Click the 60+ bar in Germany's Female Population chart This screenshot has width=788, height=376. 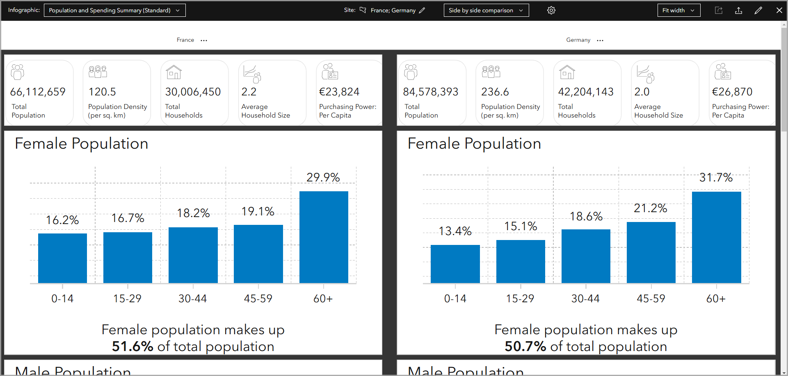point(716,238)
